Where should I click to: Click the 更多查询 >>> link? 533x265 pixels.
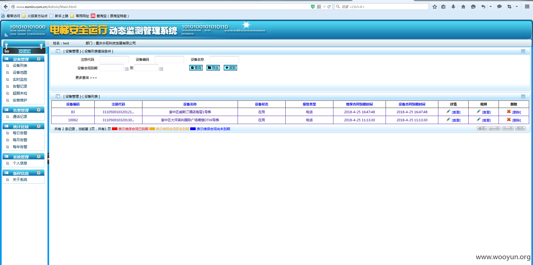point(86,78)
